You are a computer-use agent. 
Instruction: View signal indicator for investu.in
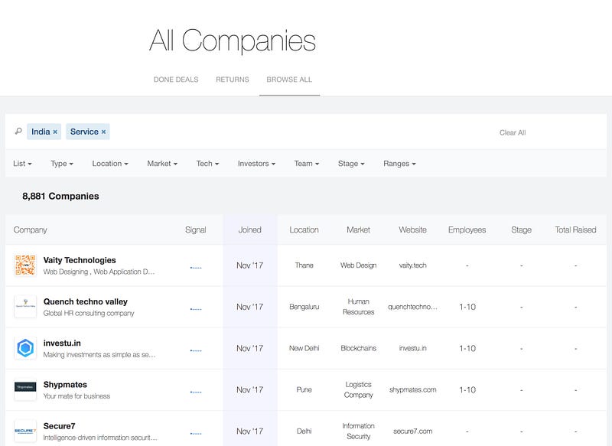tap(196, 350)
